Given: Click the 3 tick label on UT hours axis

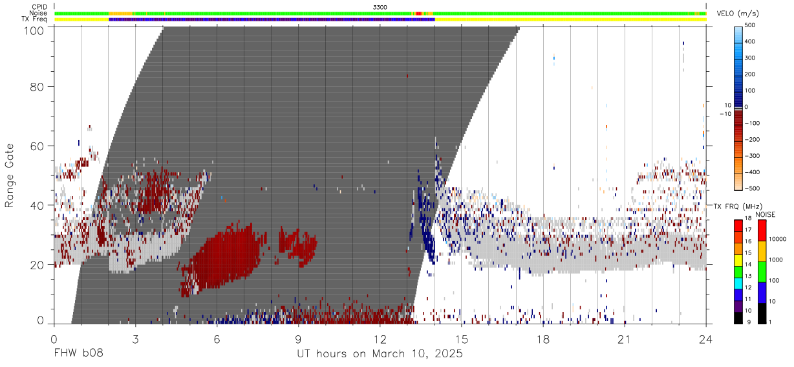Looking at the screenshot, I should [x=135, y=339].
